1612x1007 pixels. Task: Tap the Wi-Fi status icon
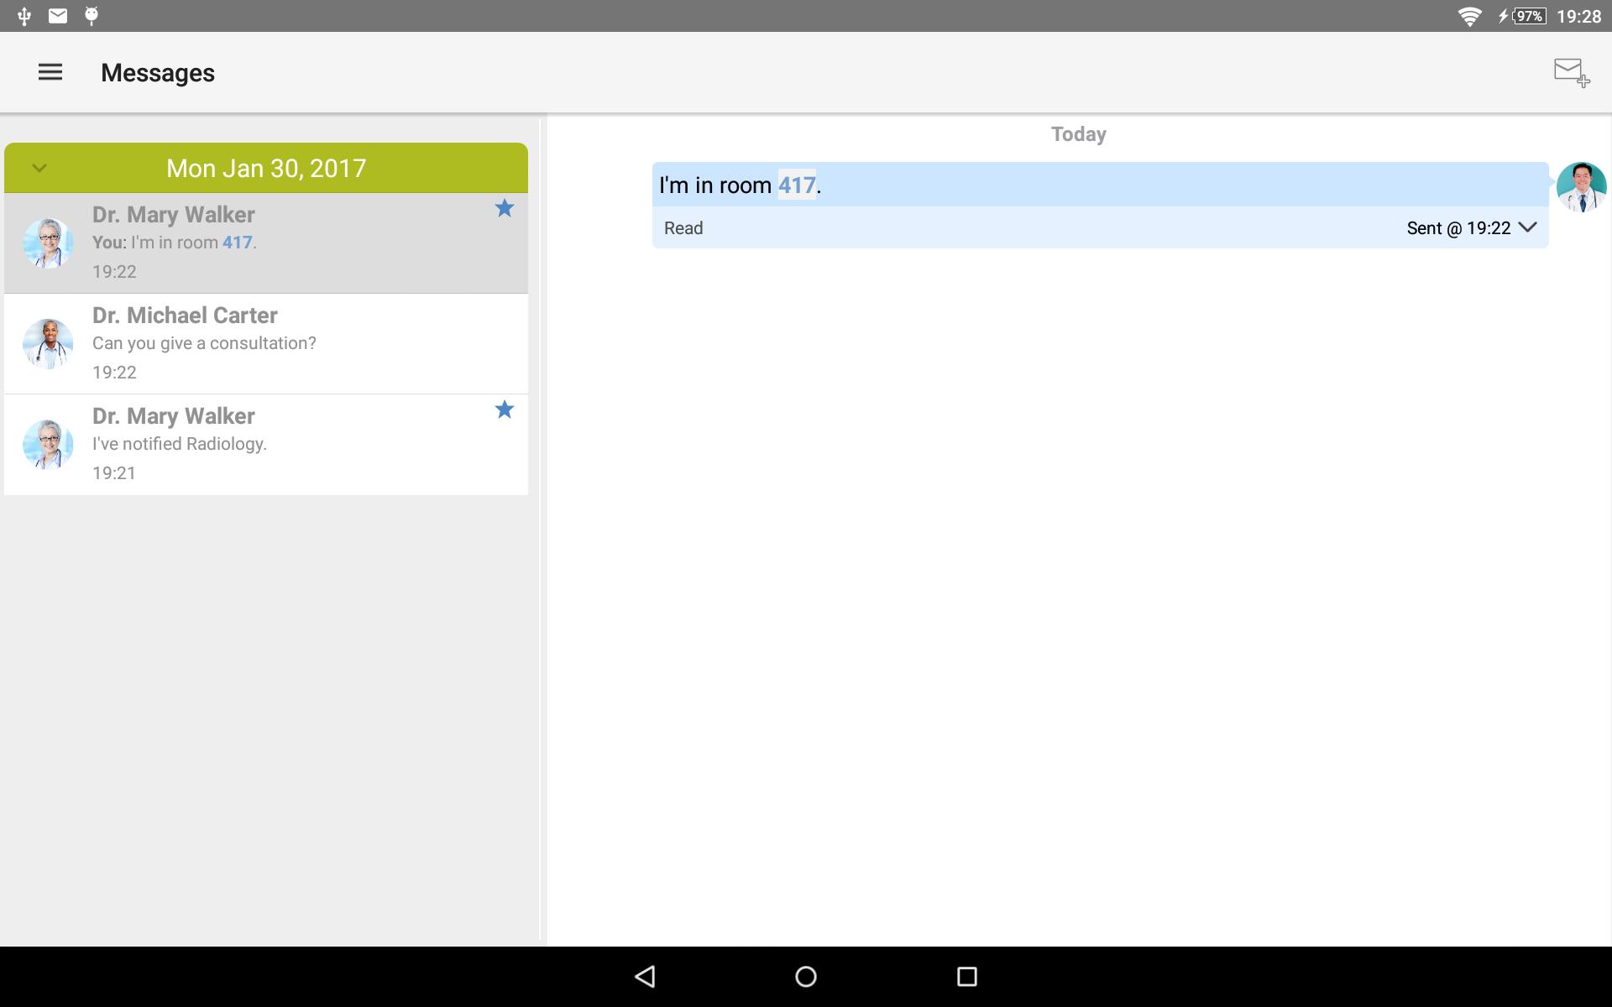tap(1469, 16)
